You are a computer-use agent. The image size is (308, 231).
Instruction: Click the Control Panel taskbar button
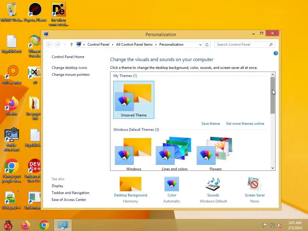(63, 225)
